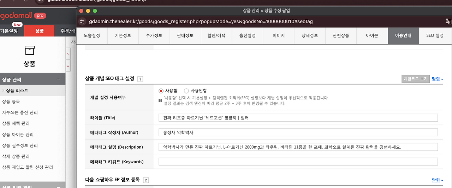This screenshot has width=452, height=188.
Task: Collapse the 상품 관리 sidebar section
Action: tap(58, 79)
